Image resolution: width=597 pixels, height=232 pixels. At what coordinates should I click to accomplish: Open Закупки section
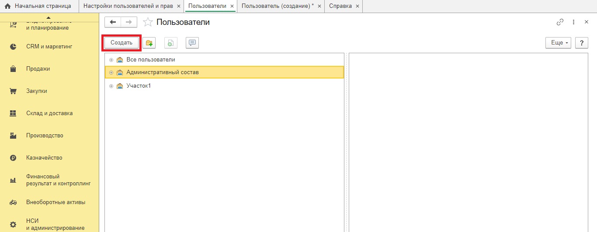tap(49, 91)
